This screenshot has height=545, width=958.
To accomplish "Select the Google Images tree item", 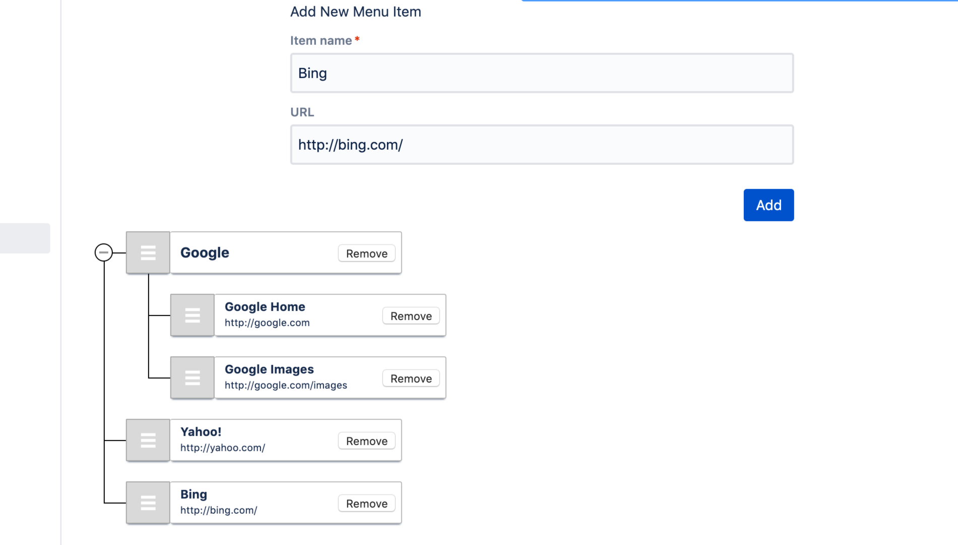I will 269,370.
